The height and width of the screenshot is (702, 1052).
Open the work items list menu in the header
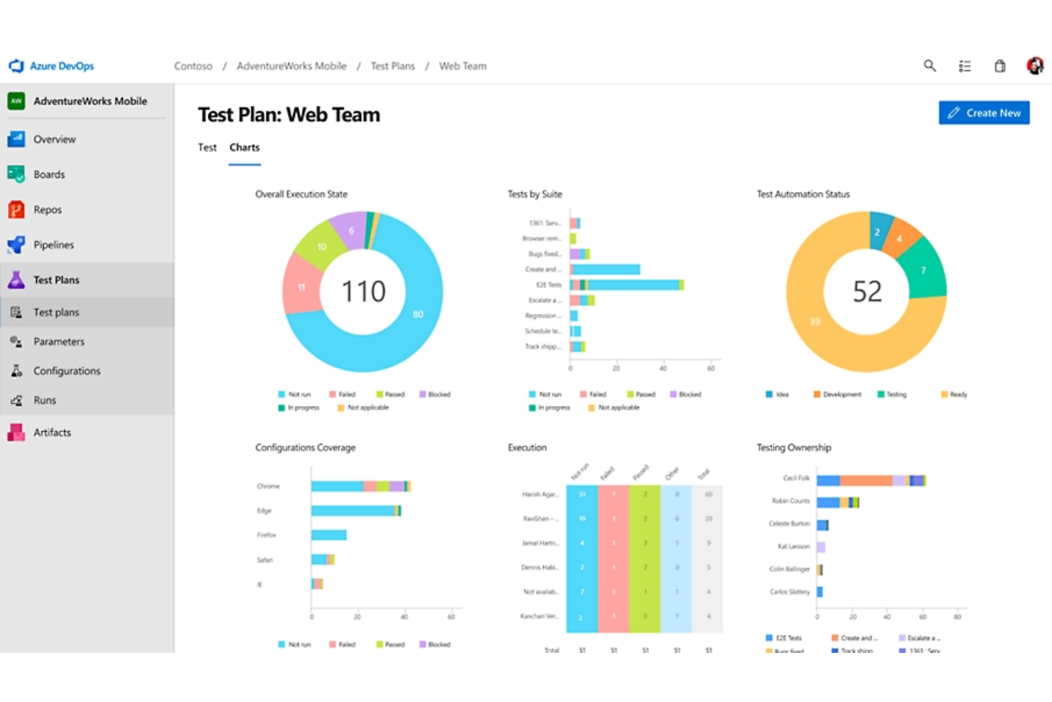coord(965,65)
